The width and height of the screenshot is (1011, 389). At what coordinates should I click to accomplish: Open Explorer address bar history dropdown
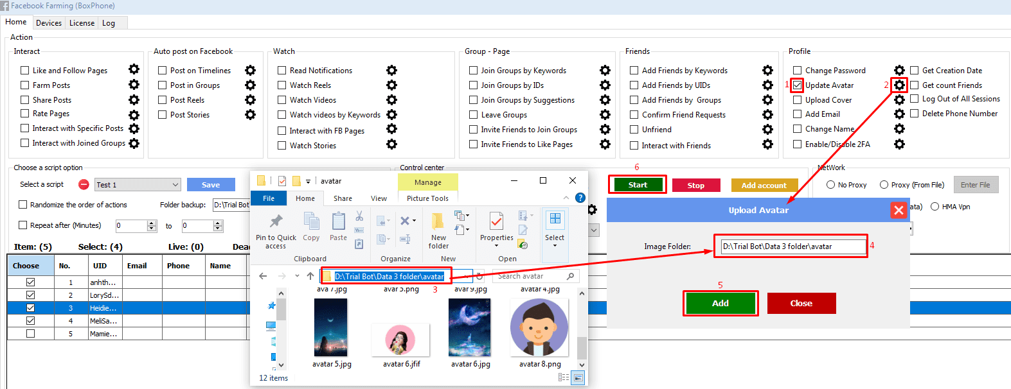point(468,276)
